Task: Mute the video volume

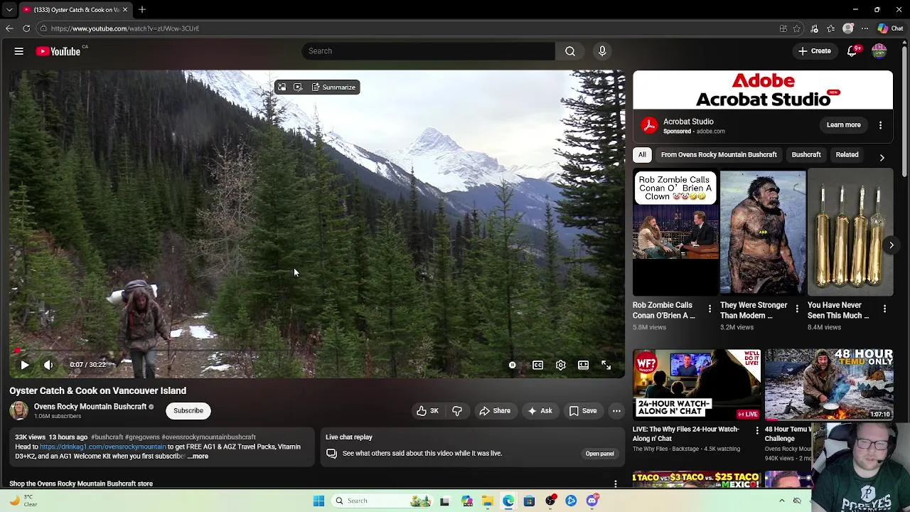Action: point(48,365)
